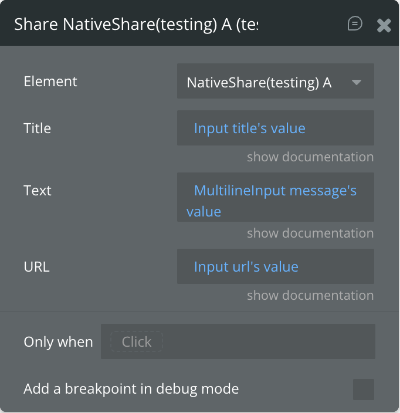
Task: Click the "Title" field label
Action: pyautogui.click(x=38, y=128)
